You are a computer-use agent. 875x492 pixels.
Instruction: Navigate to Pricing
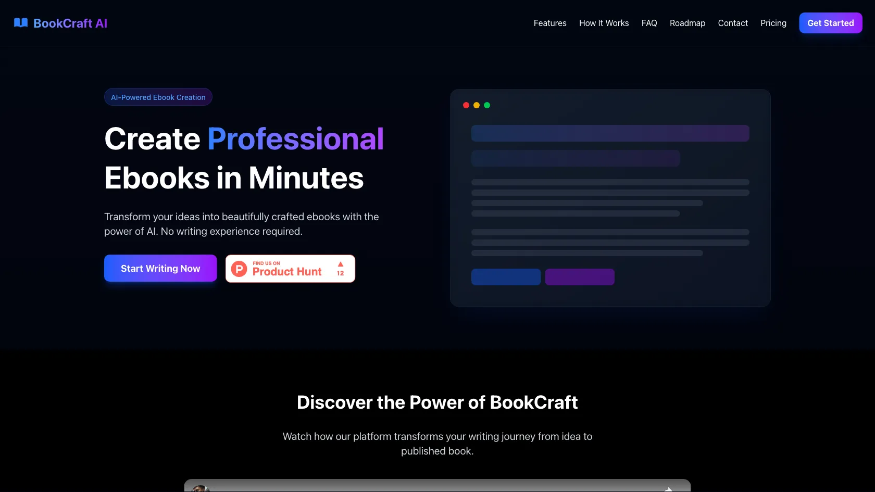tap(773, 23)
